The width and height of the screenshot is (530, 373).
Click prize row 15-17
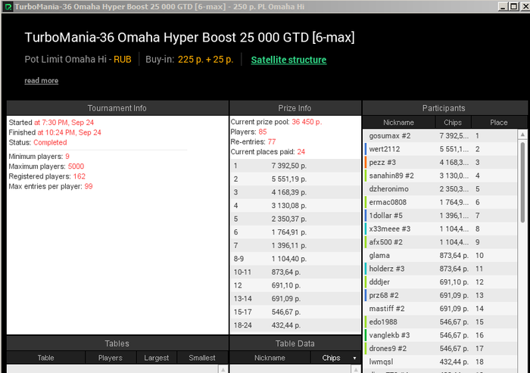pos(295,312)
